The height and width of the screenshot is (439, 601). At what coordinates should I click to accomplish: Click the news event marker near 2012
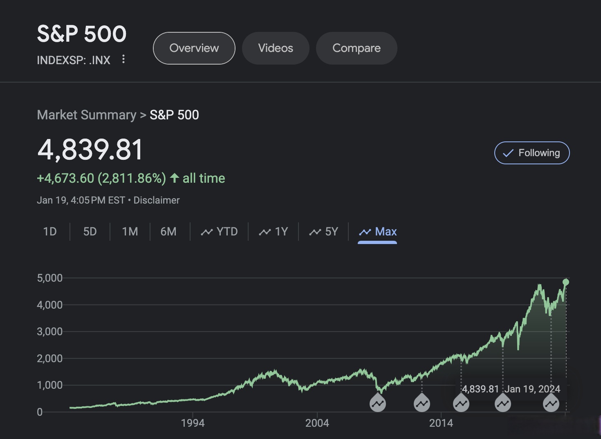(x=422, y=404)
